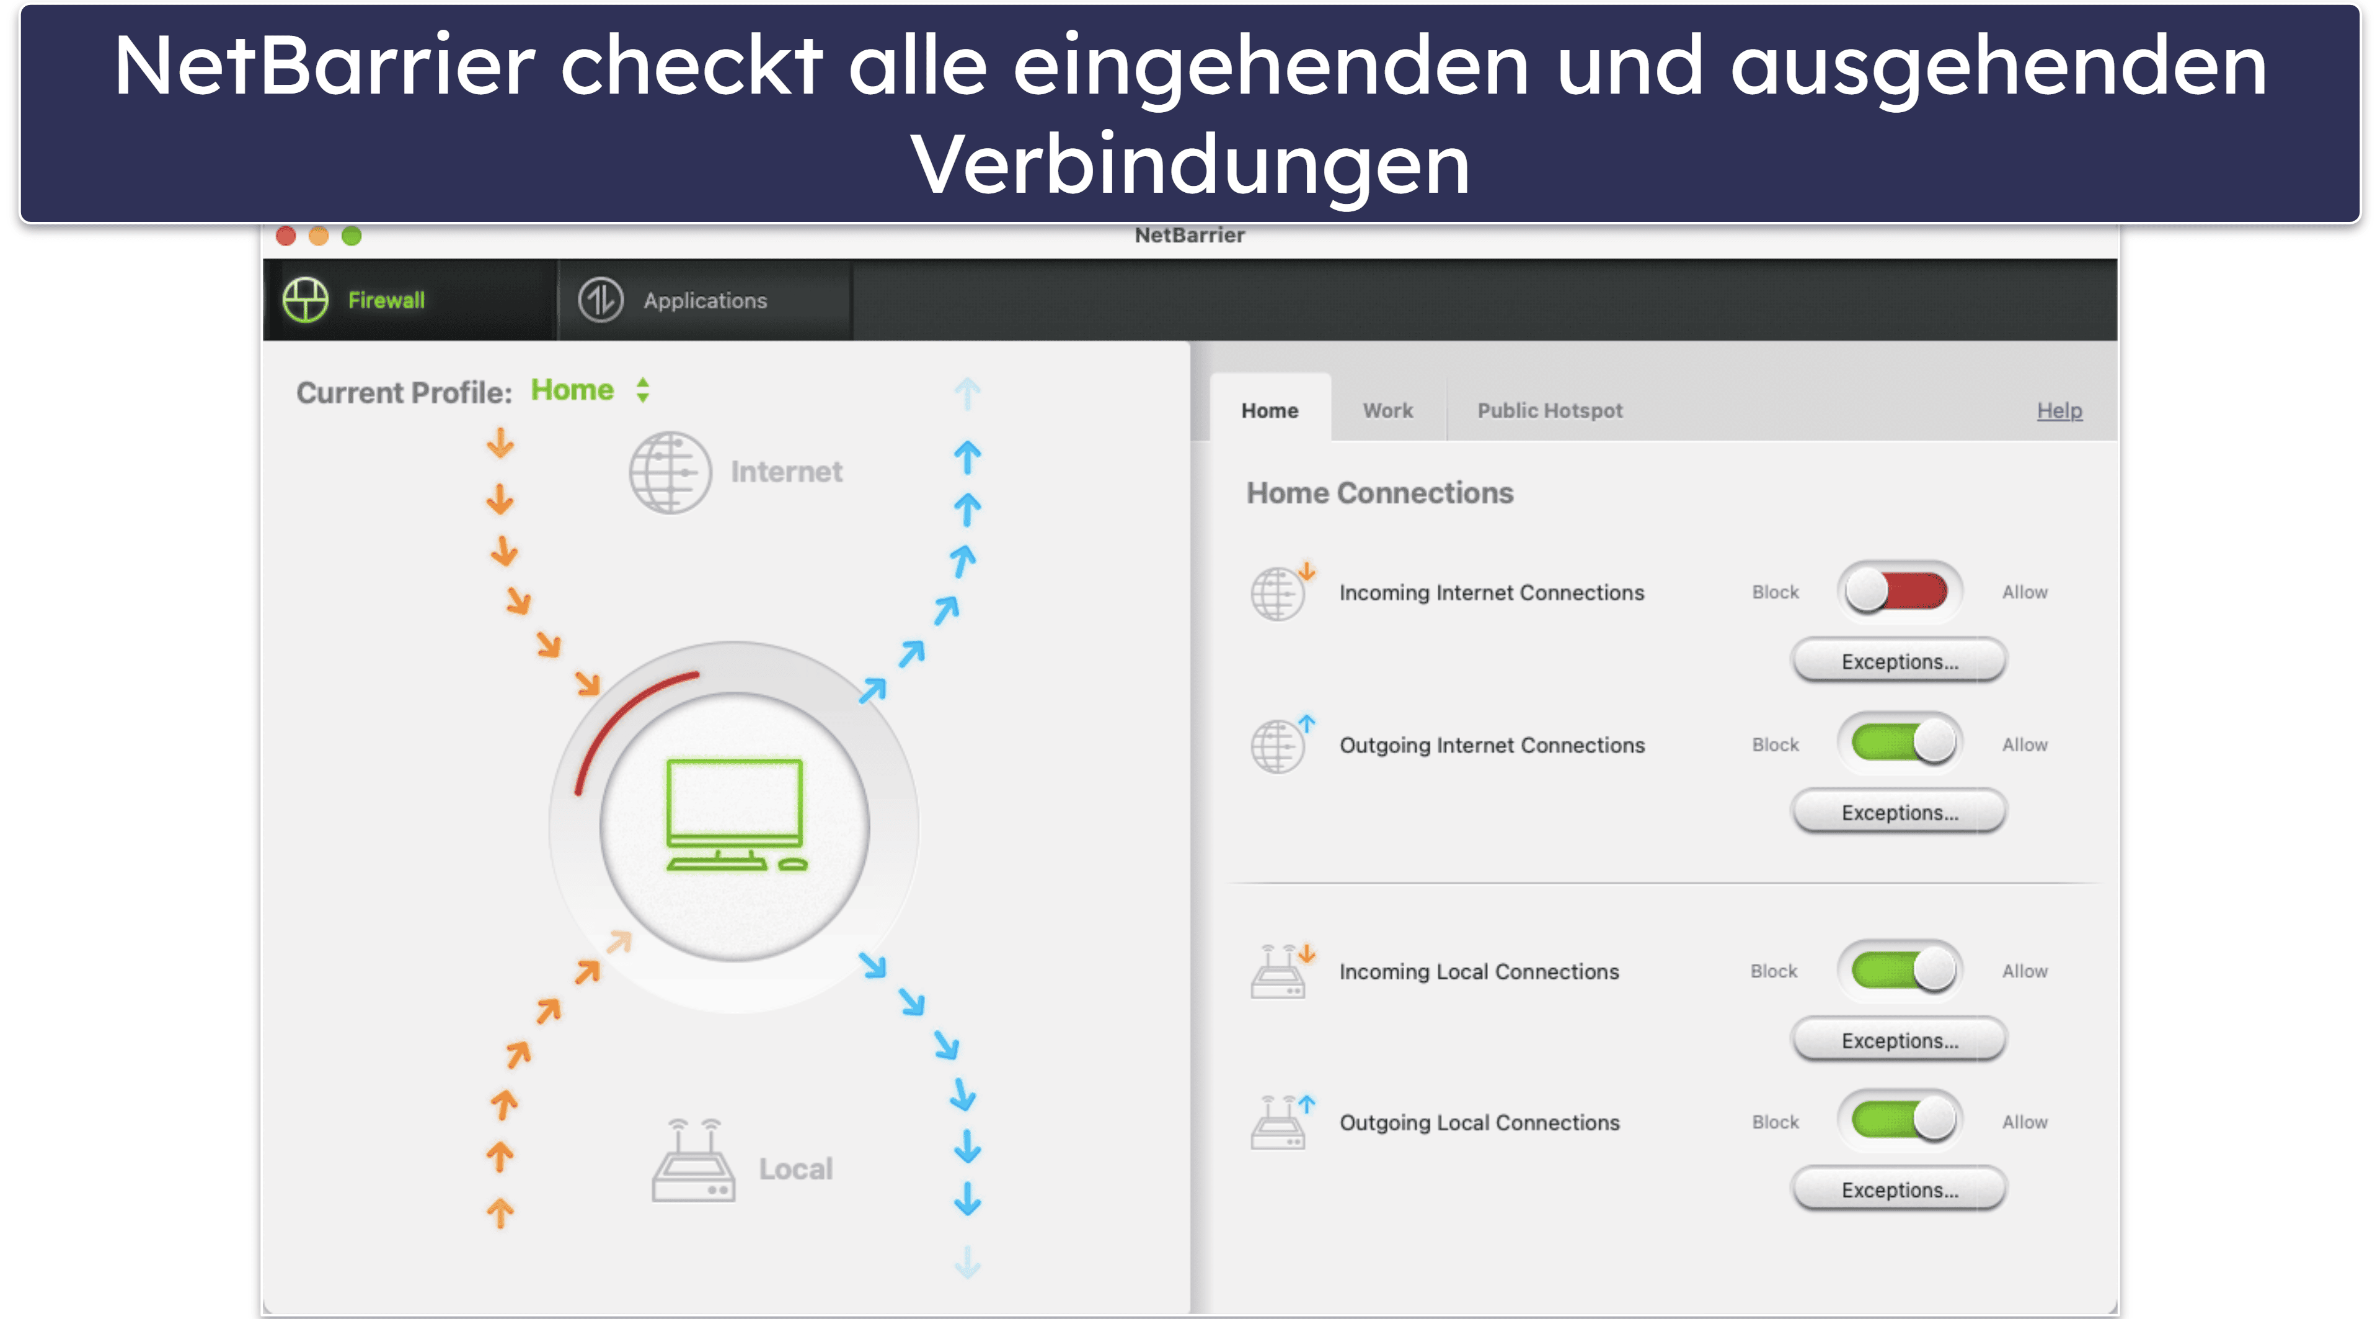Click Allow label beside Outgoing Local Connections
The width and height of the screenshot is (2380, 1319).
click(x=2024, y=1121)
